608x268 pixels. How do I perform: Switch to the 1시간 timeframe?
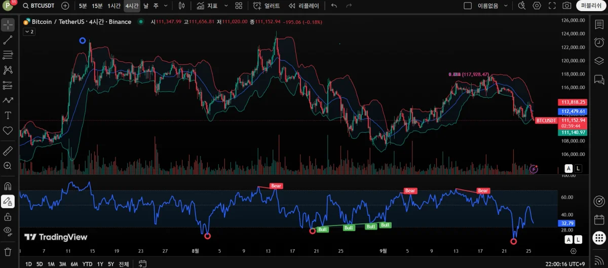click(x=114, y=6)
